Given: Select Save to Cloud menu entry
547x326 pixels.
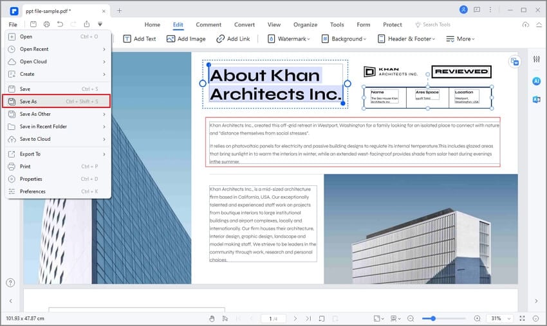Looking at the screenshot, I should (x=58, y=139).
